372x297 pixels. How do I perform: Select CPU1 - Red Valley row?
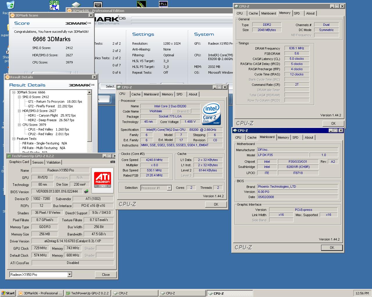point(49,129)
